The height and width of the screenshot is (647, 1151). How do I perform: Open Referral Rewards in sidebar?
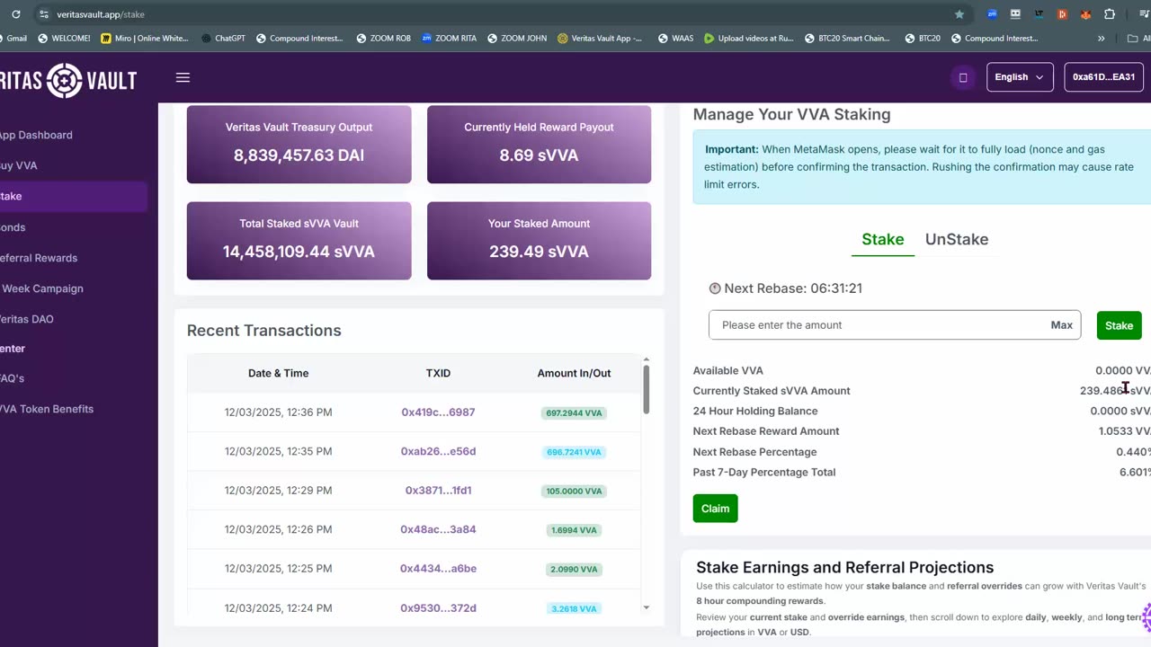(x=39, y=258)
